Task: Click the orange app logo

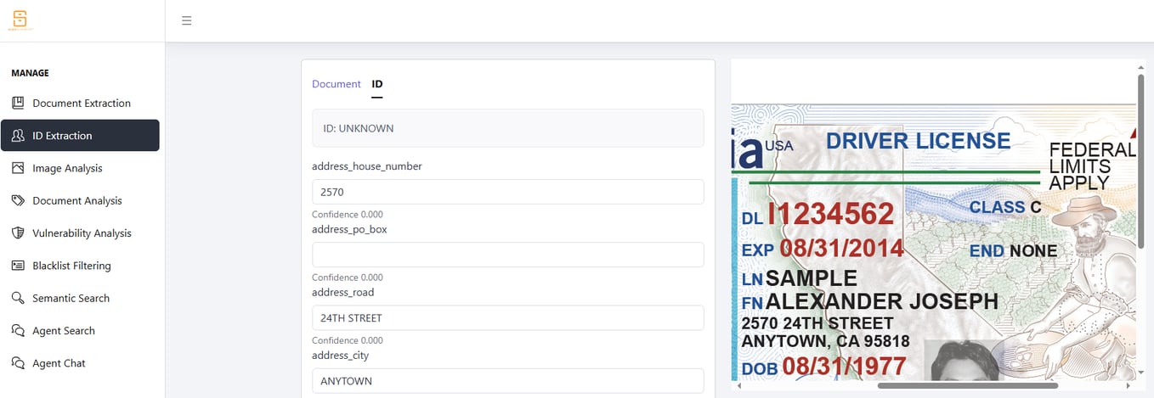Action: [x=19, y=19]
